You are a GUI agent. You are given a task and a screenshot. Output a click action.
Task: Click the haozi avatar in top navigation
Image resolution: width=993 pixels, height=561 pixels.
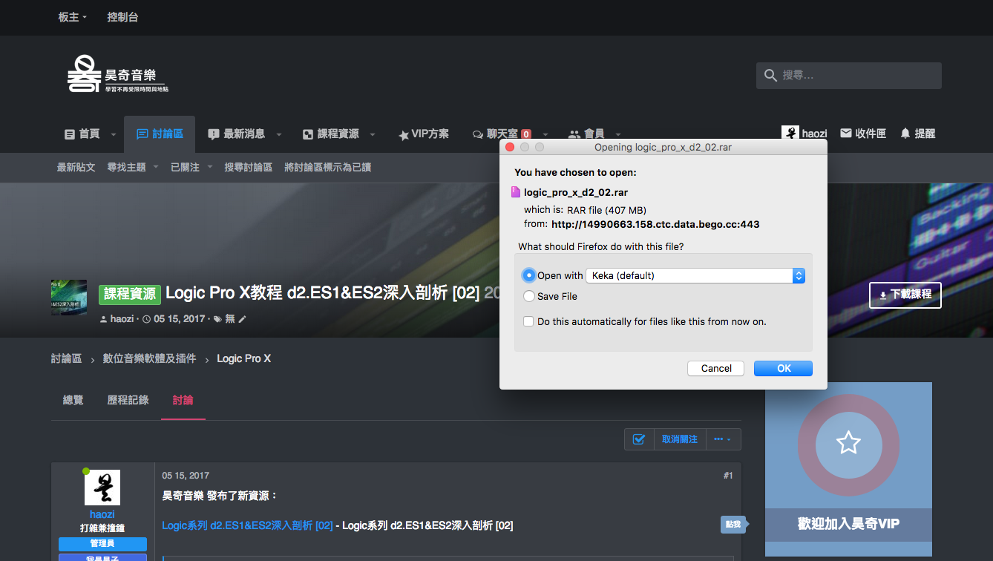coord(790,133)
